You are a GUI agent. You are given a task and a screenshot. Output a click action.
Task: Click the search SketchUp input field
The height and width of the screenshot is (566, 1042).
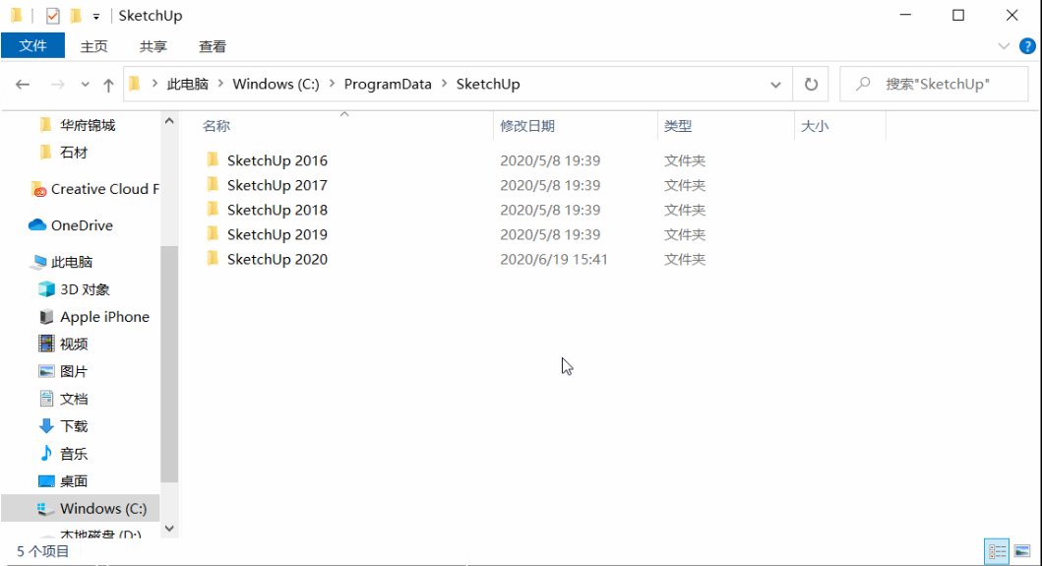click(934, 85)
